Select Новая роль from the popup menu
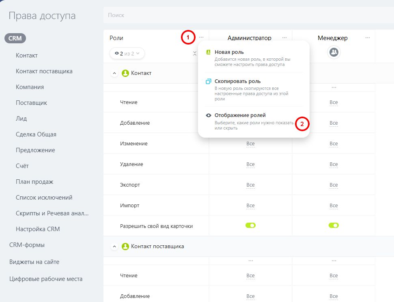The width and height of the screenshot is (394, 302). point(229,52)
